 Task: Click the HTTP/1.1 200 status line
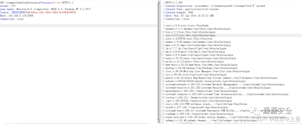click(174, 3)
